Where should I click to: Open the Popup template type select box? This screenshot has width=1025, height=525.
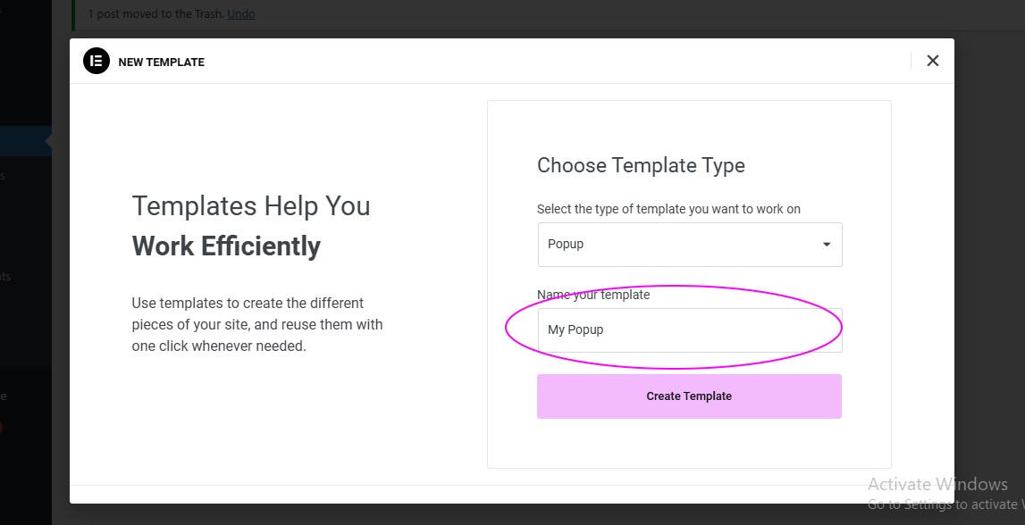(x=690, y=245)
